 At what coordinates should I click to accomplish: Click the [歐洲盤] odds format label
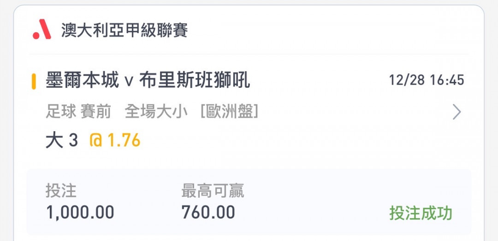click(229, 112)
